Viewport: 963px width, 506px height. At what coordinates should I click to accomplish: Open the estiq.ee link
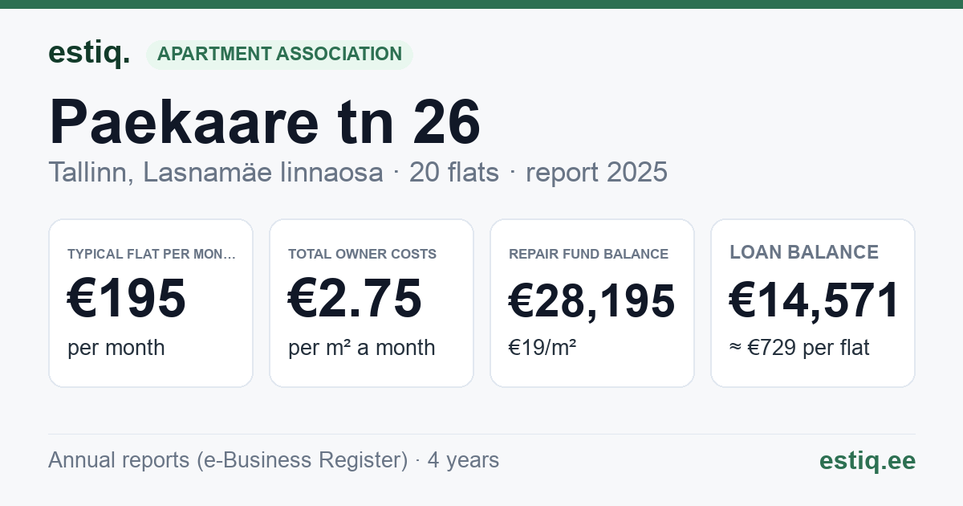868,461
